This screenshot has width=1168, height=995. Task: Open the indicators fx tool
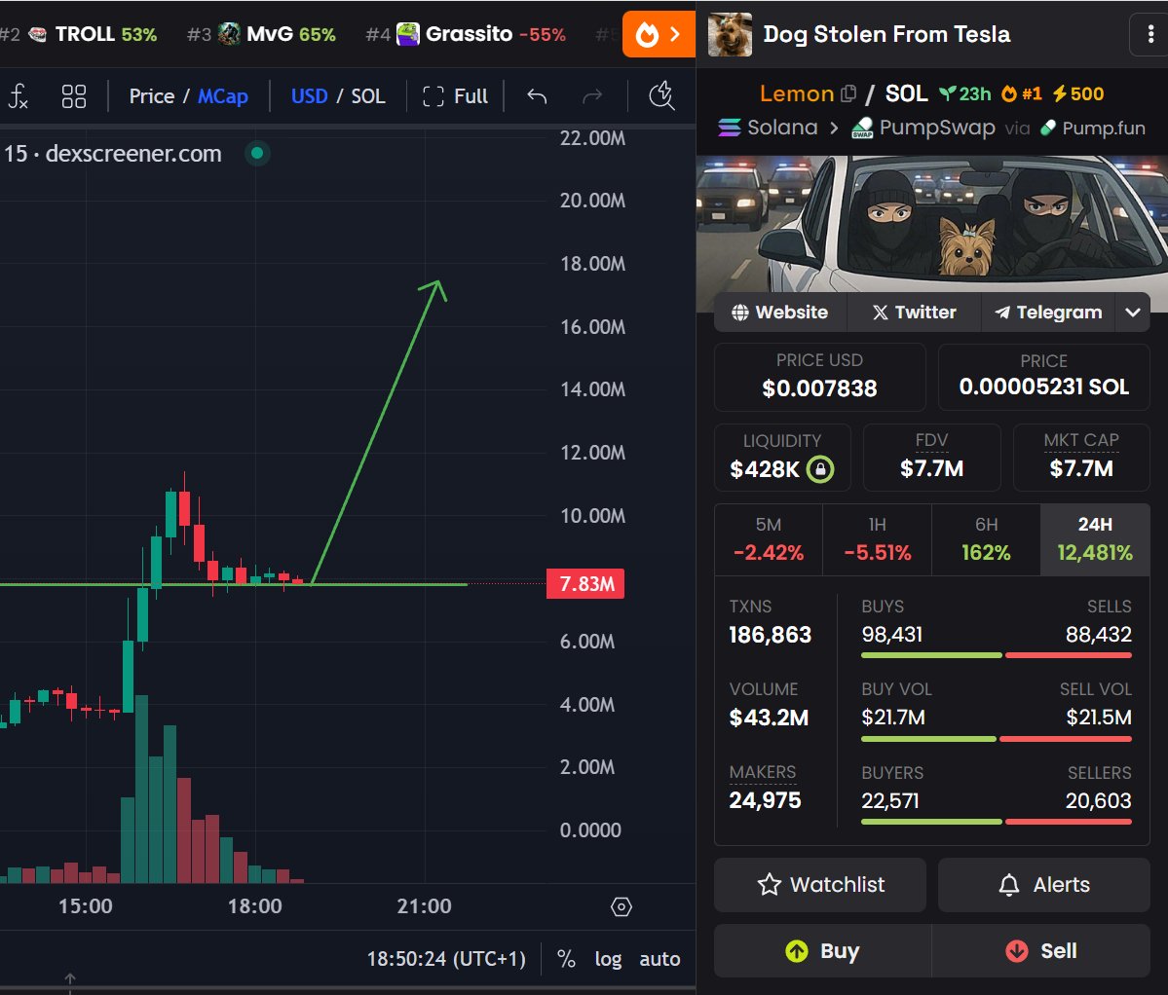coord(18,96)
